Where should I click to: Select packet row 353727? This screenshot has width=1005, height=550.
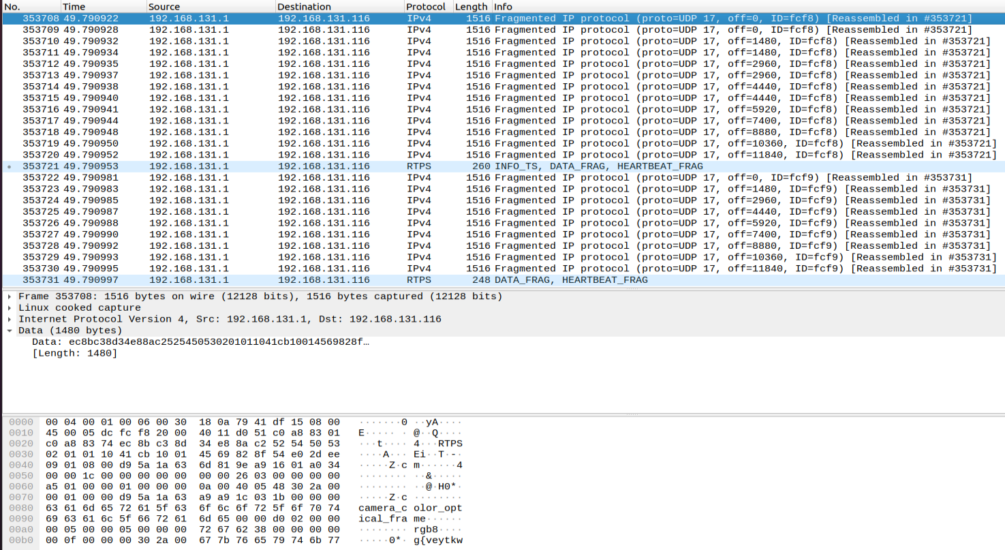click(503, 234)
